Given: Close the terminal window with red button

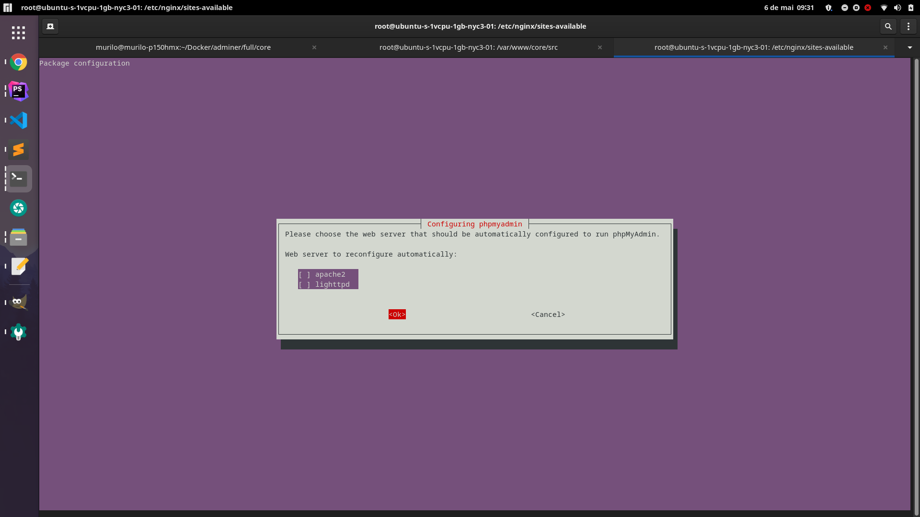Looking at the screenshot, I should pos(868,8).
